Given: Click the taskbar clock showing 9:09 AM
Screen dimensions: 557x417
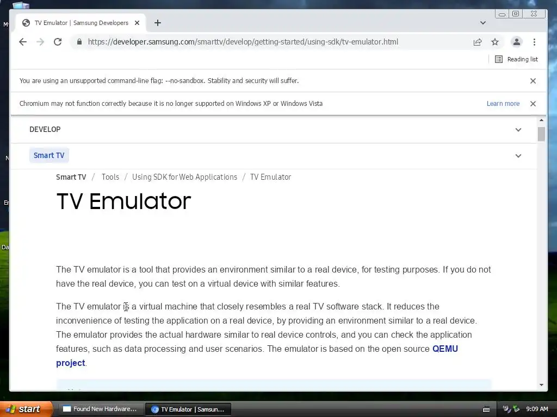Looking at the screenshot, I should click(x=537, y=409).
